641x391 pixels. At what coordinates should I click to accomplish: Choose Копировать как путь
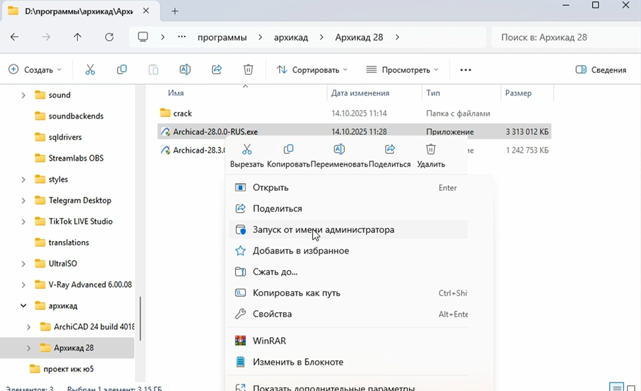tap(348, 293)
